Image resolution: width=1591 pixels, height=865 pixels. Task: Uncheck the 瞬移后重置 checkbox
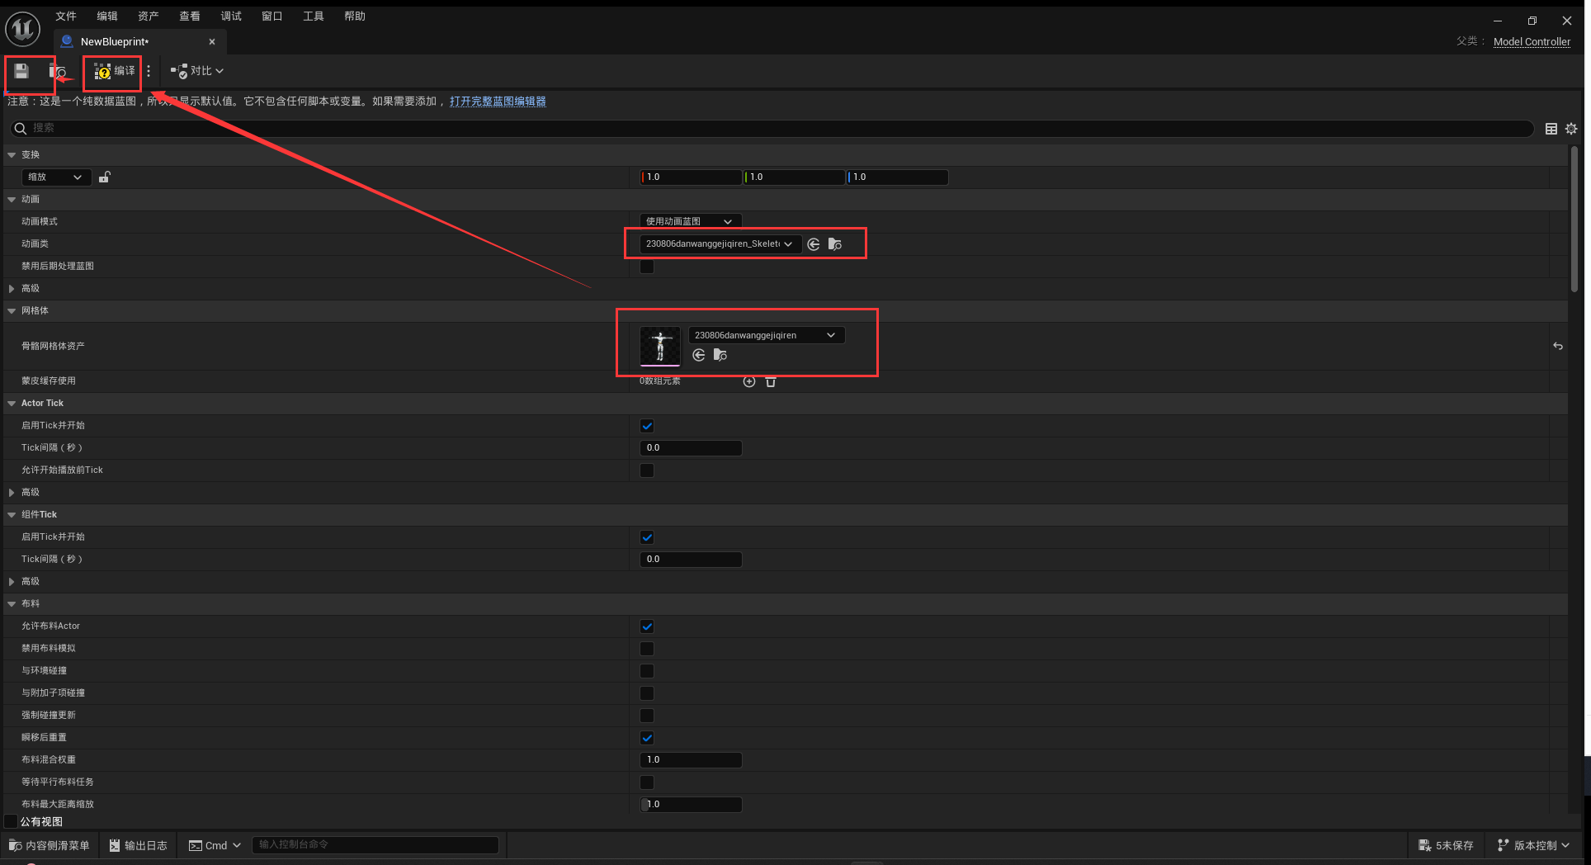647,738
